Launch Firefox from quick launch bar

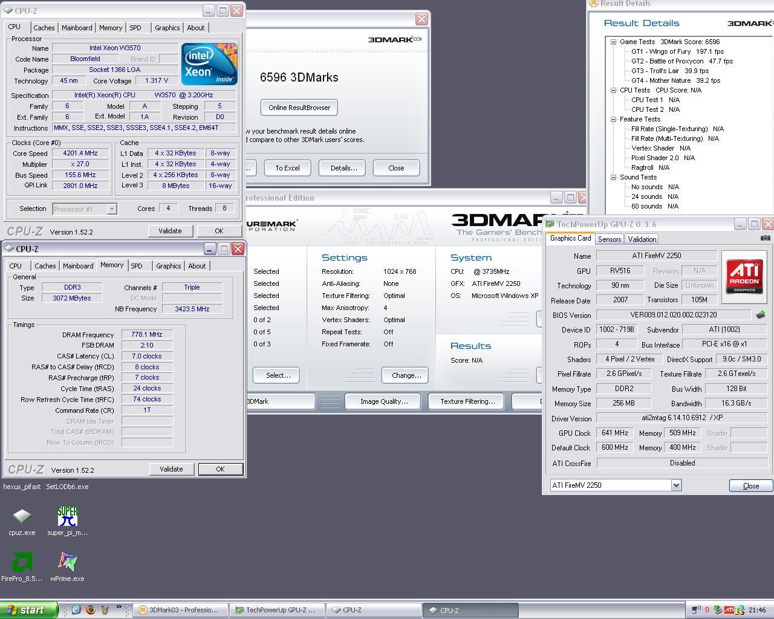pos(91,610)
